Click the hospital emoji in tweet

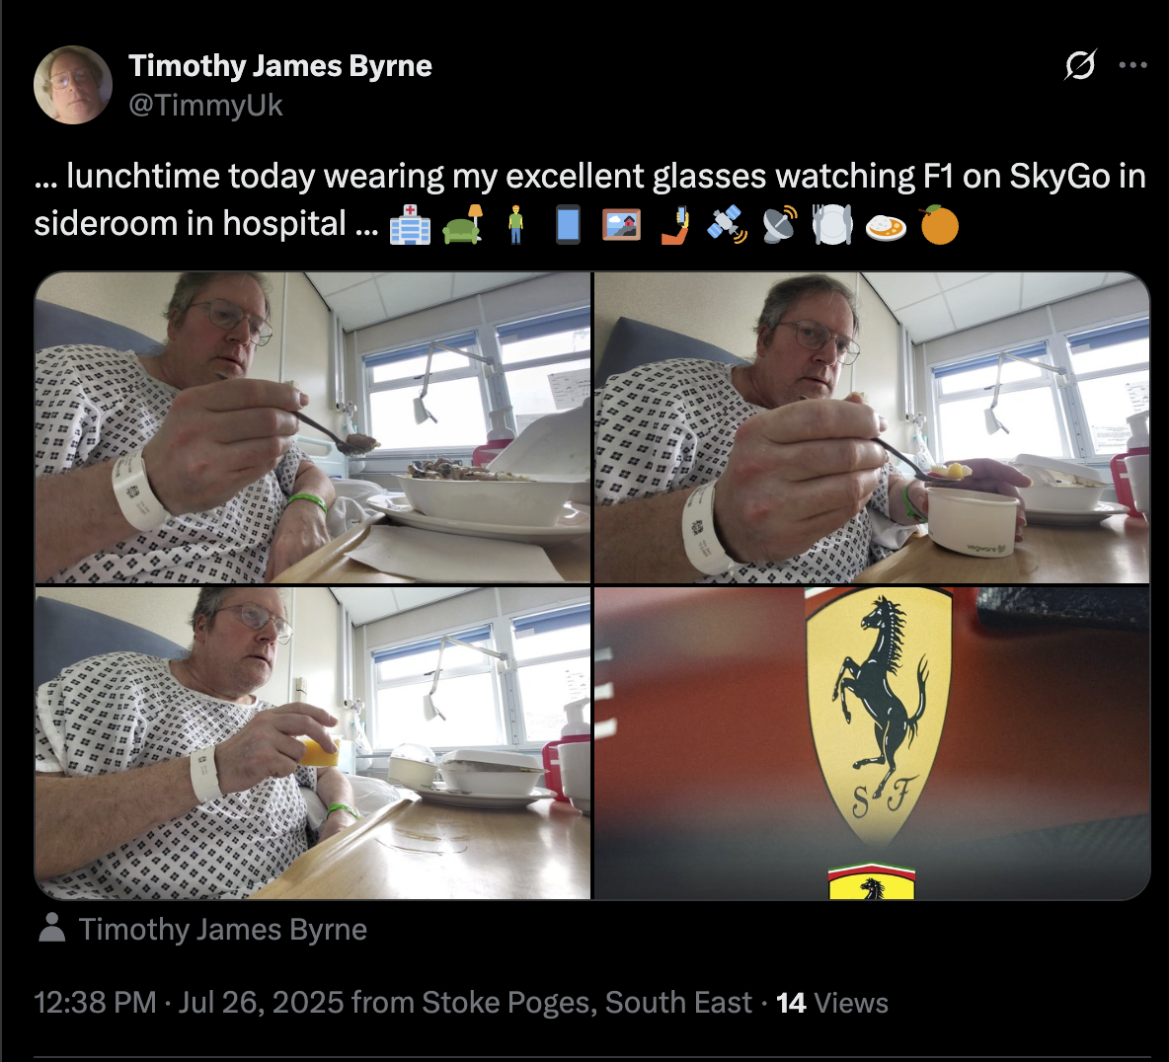tap(410, 225)
